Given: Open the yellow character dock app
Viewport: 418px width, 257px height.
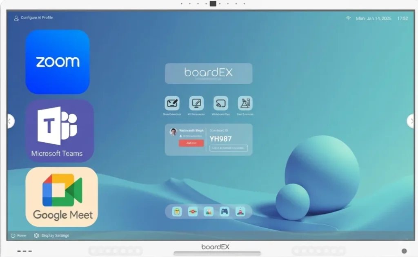Looking at the screenshot, I should [x=177, y=212].
